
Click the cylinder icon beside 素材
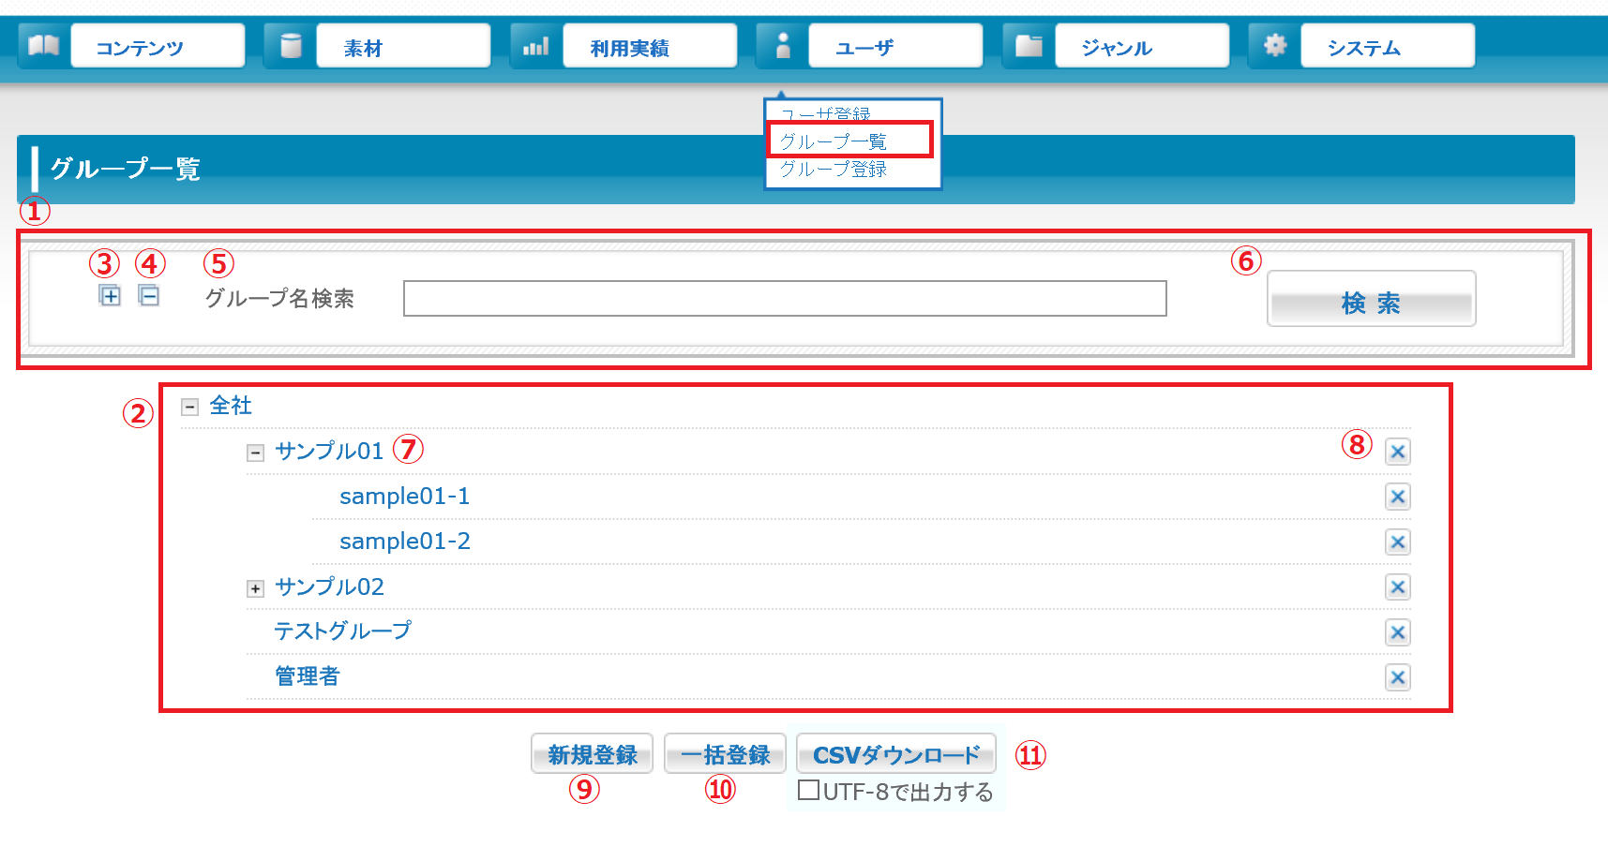pos(291,45)
